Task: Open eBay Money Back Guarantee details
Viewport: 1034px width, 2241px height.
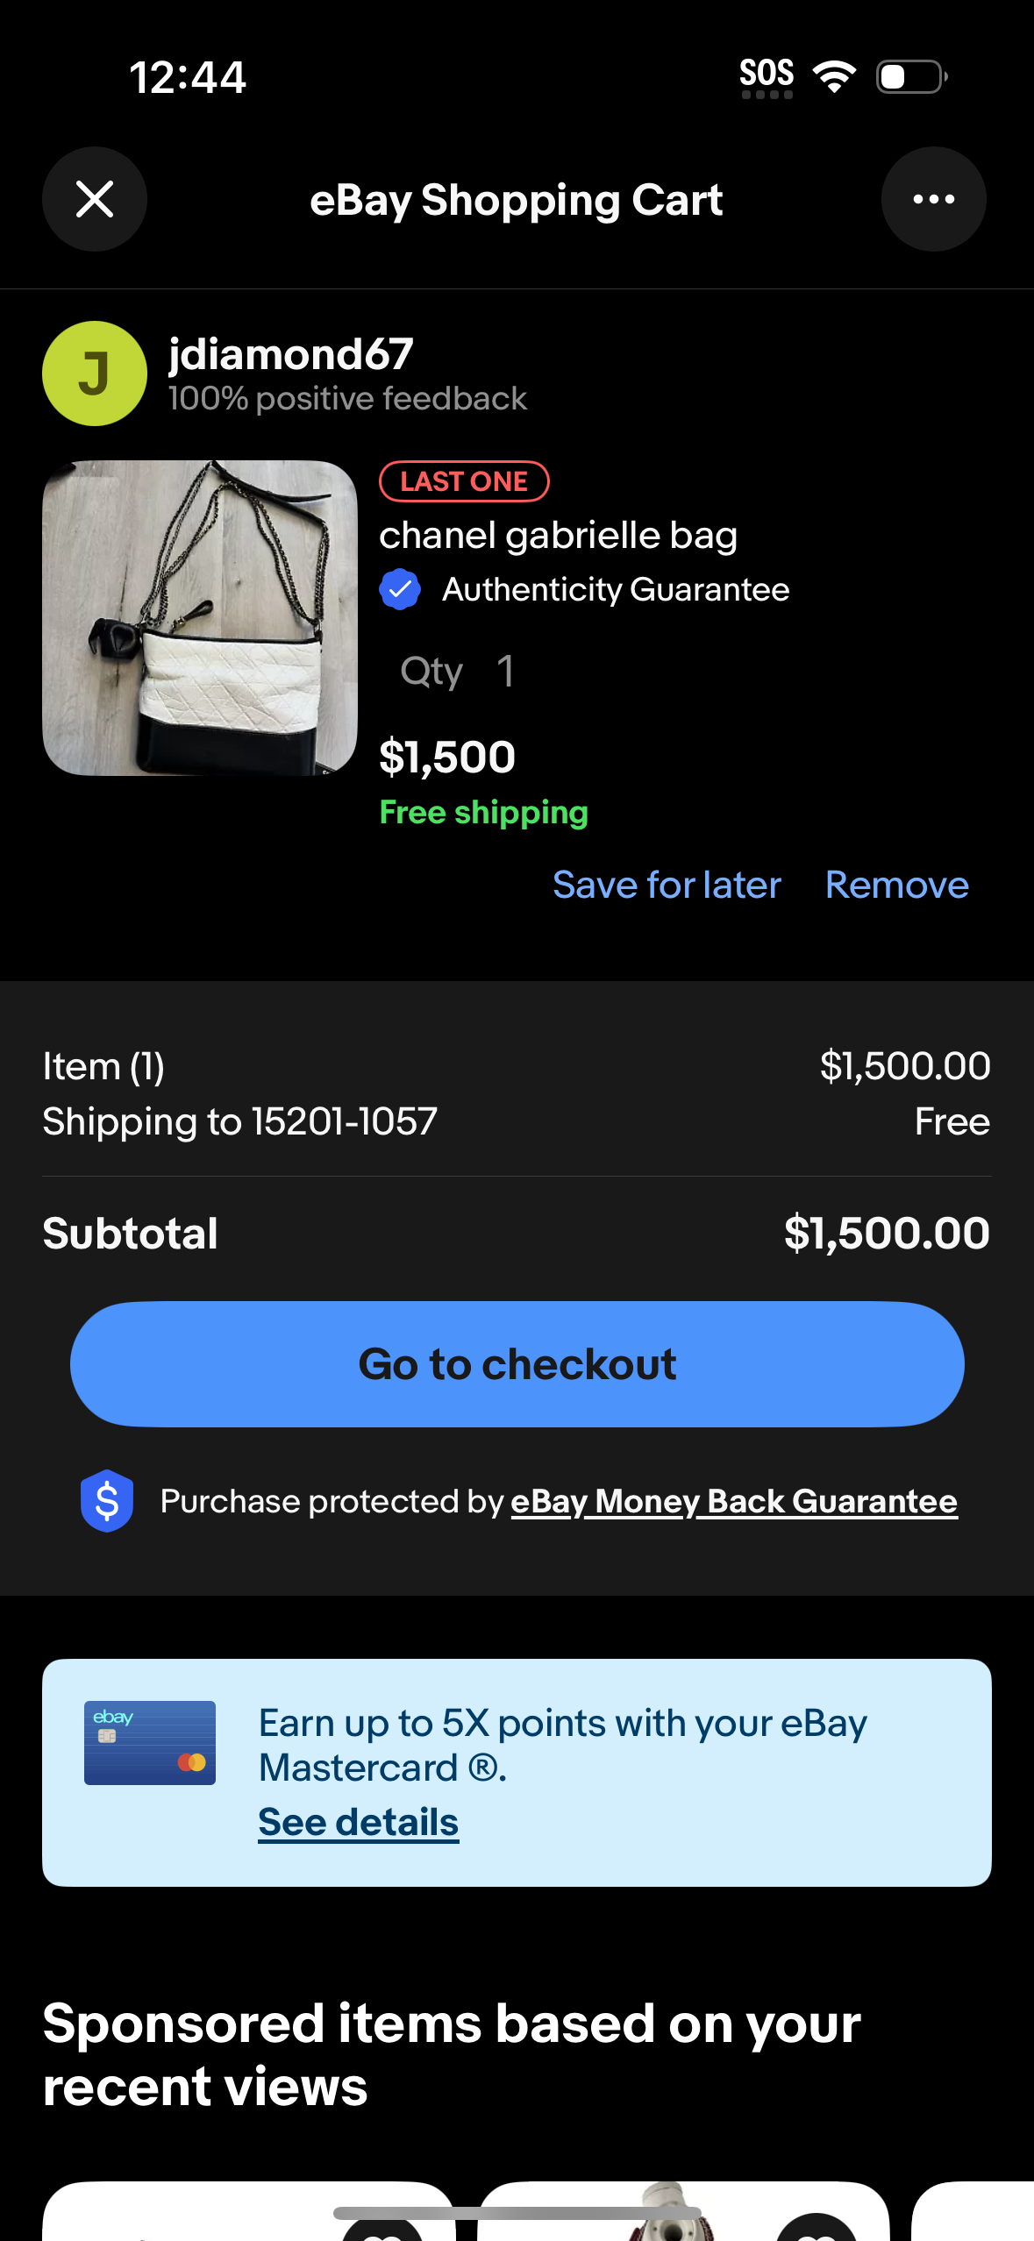Action: click(x=733, y=1500)
